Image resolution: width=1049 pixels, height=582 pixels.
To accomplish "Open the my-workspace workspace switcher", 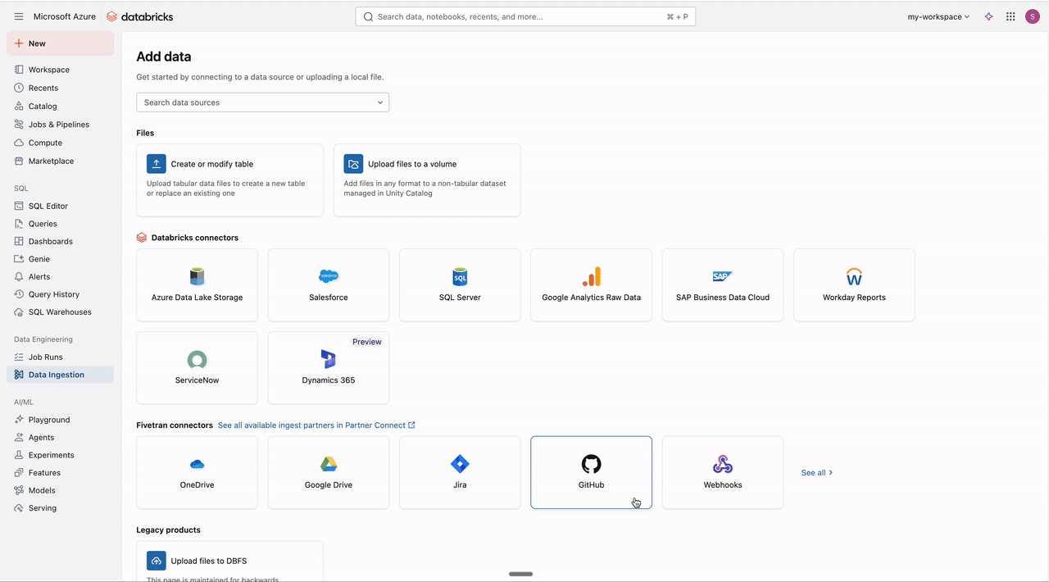I will click(937, 16).
